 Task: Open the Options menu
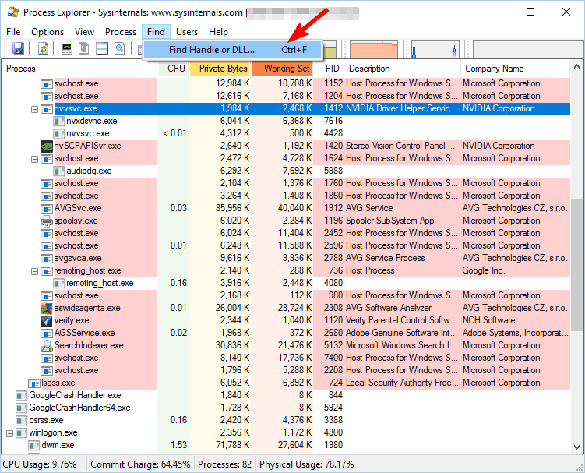point(48,32)
